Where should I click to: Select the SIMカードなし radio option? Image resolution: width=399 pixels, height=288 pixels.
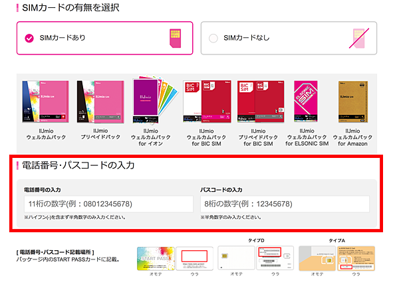point(289,38)
